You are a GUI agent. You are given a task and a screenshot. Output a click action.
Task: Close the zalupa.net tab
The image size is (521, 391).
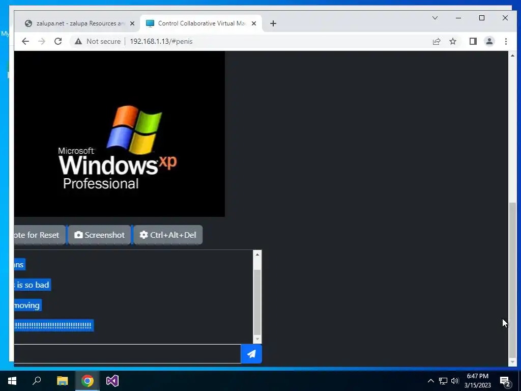[132, 23]
